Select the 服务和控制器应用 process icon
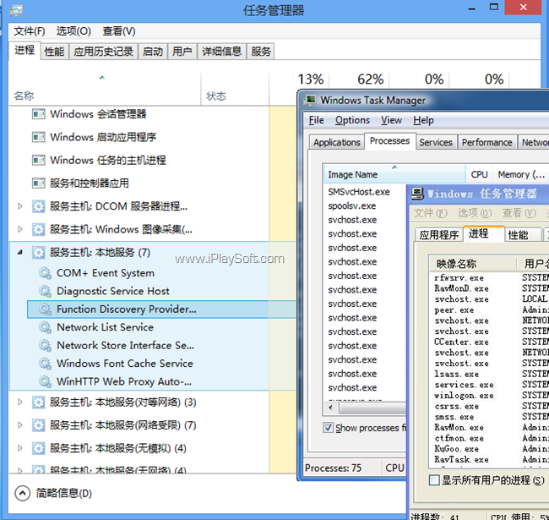 tap(39, 183)
